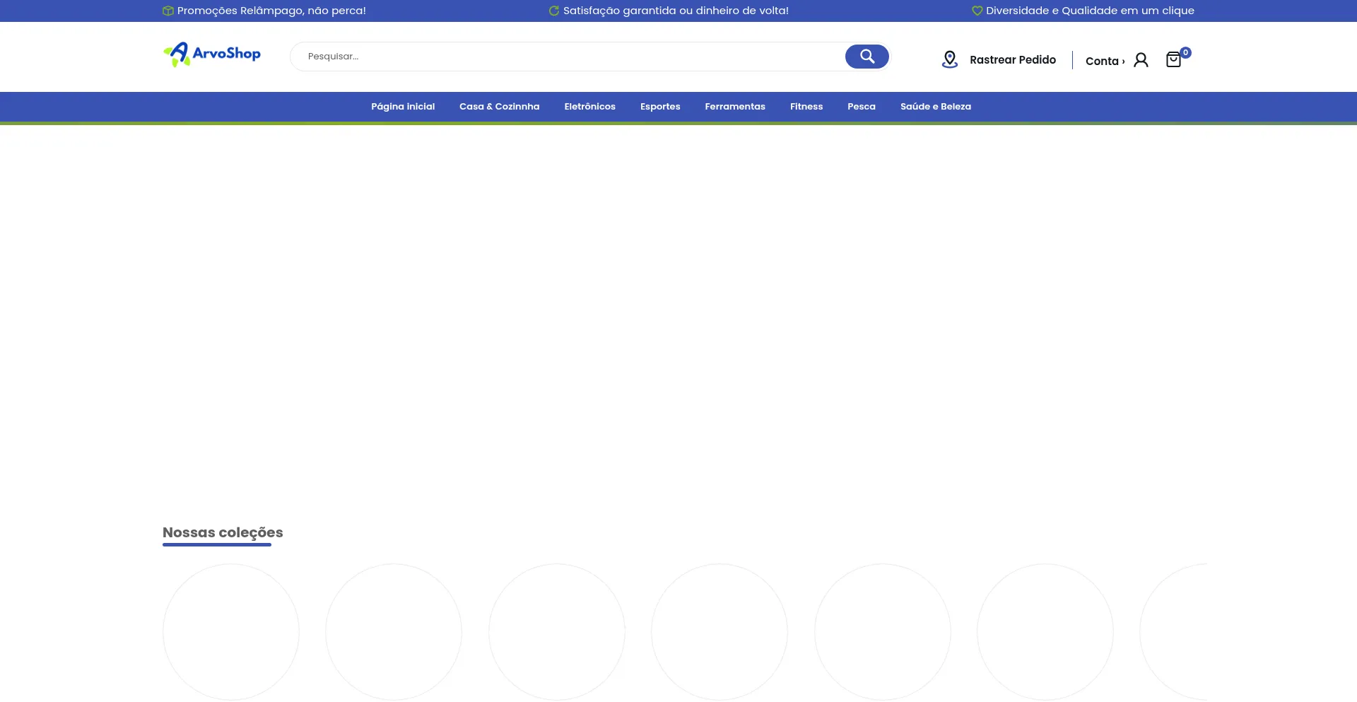Open the Esportes category

[660, 107]
